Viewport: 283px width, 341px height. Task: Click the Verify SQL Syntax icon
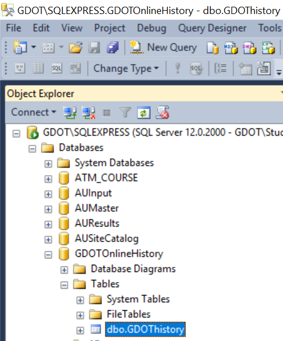(x=196, y=68)
